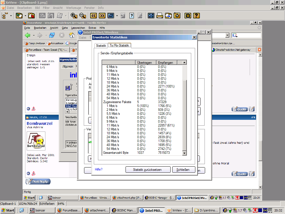Click the Zoom In magnifier icon
The width and height of the screenshot is (285, 214).
coord(74,16)
